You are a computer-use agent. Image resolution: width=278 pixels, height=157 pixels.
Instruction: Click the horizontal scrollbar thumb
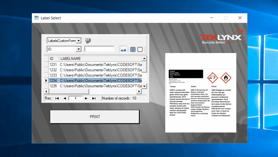pyautogui.click(x=69, y=91)
